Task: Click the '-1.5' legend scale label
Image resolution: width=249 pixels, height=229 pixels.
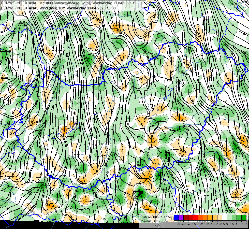Action: pyautogui.click(x=212, y=224)
